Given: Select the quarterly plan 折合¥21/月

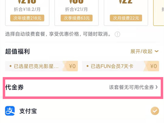Looking at the screenshot, I should [x=77, y=10].
